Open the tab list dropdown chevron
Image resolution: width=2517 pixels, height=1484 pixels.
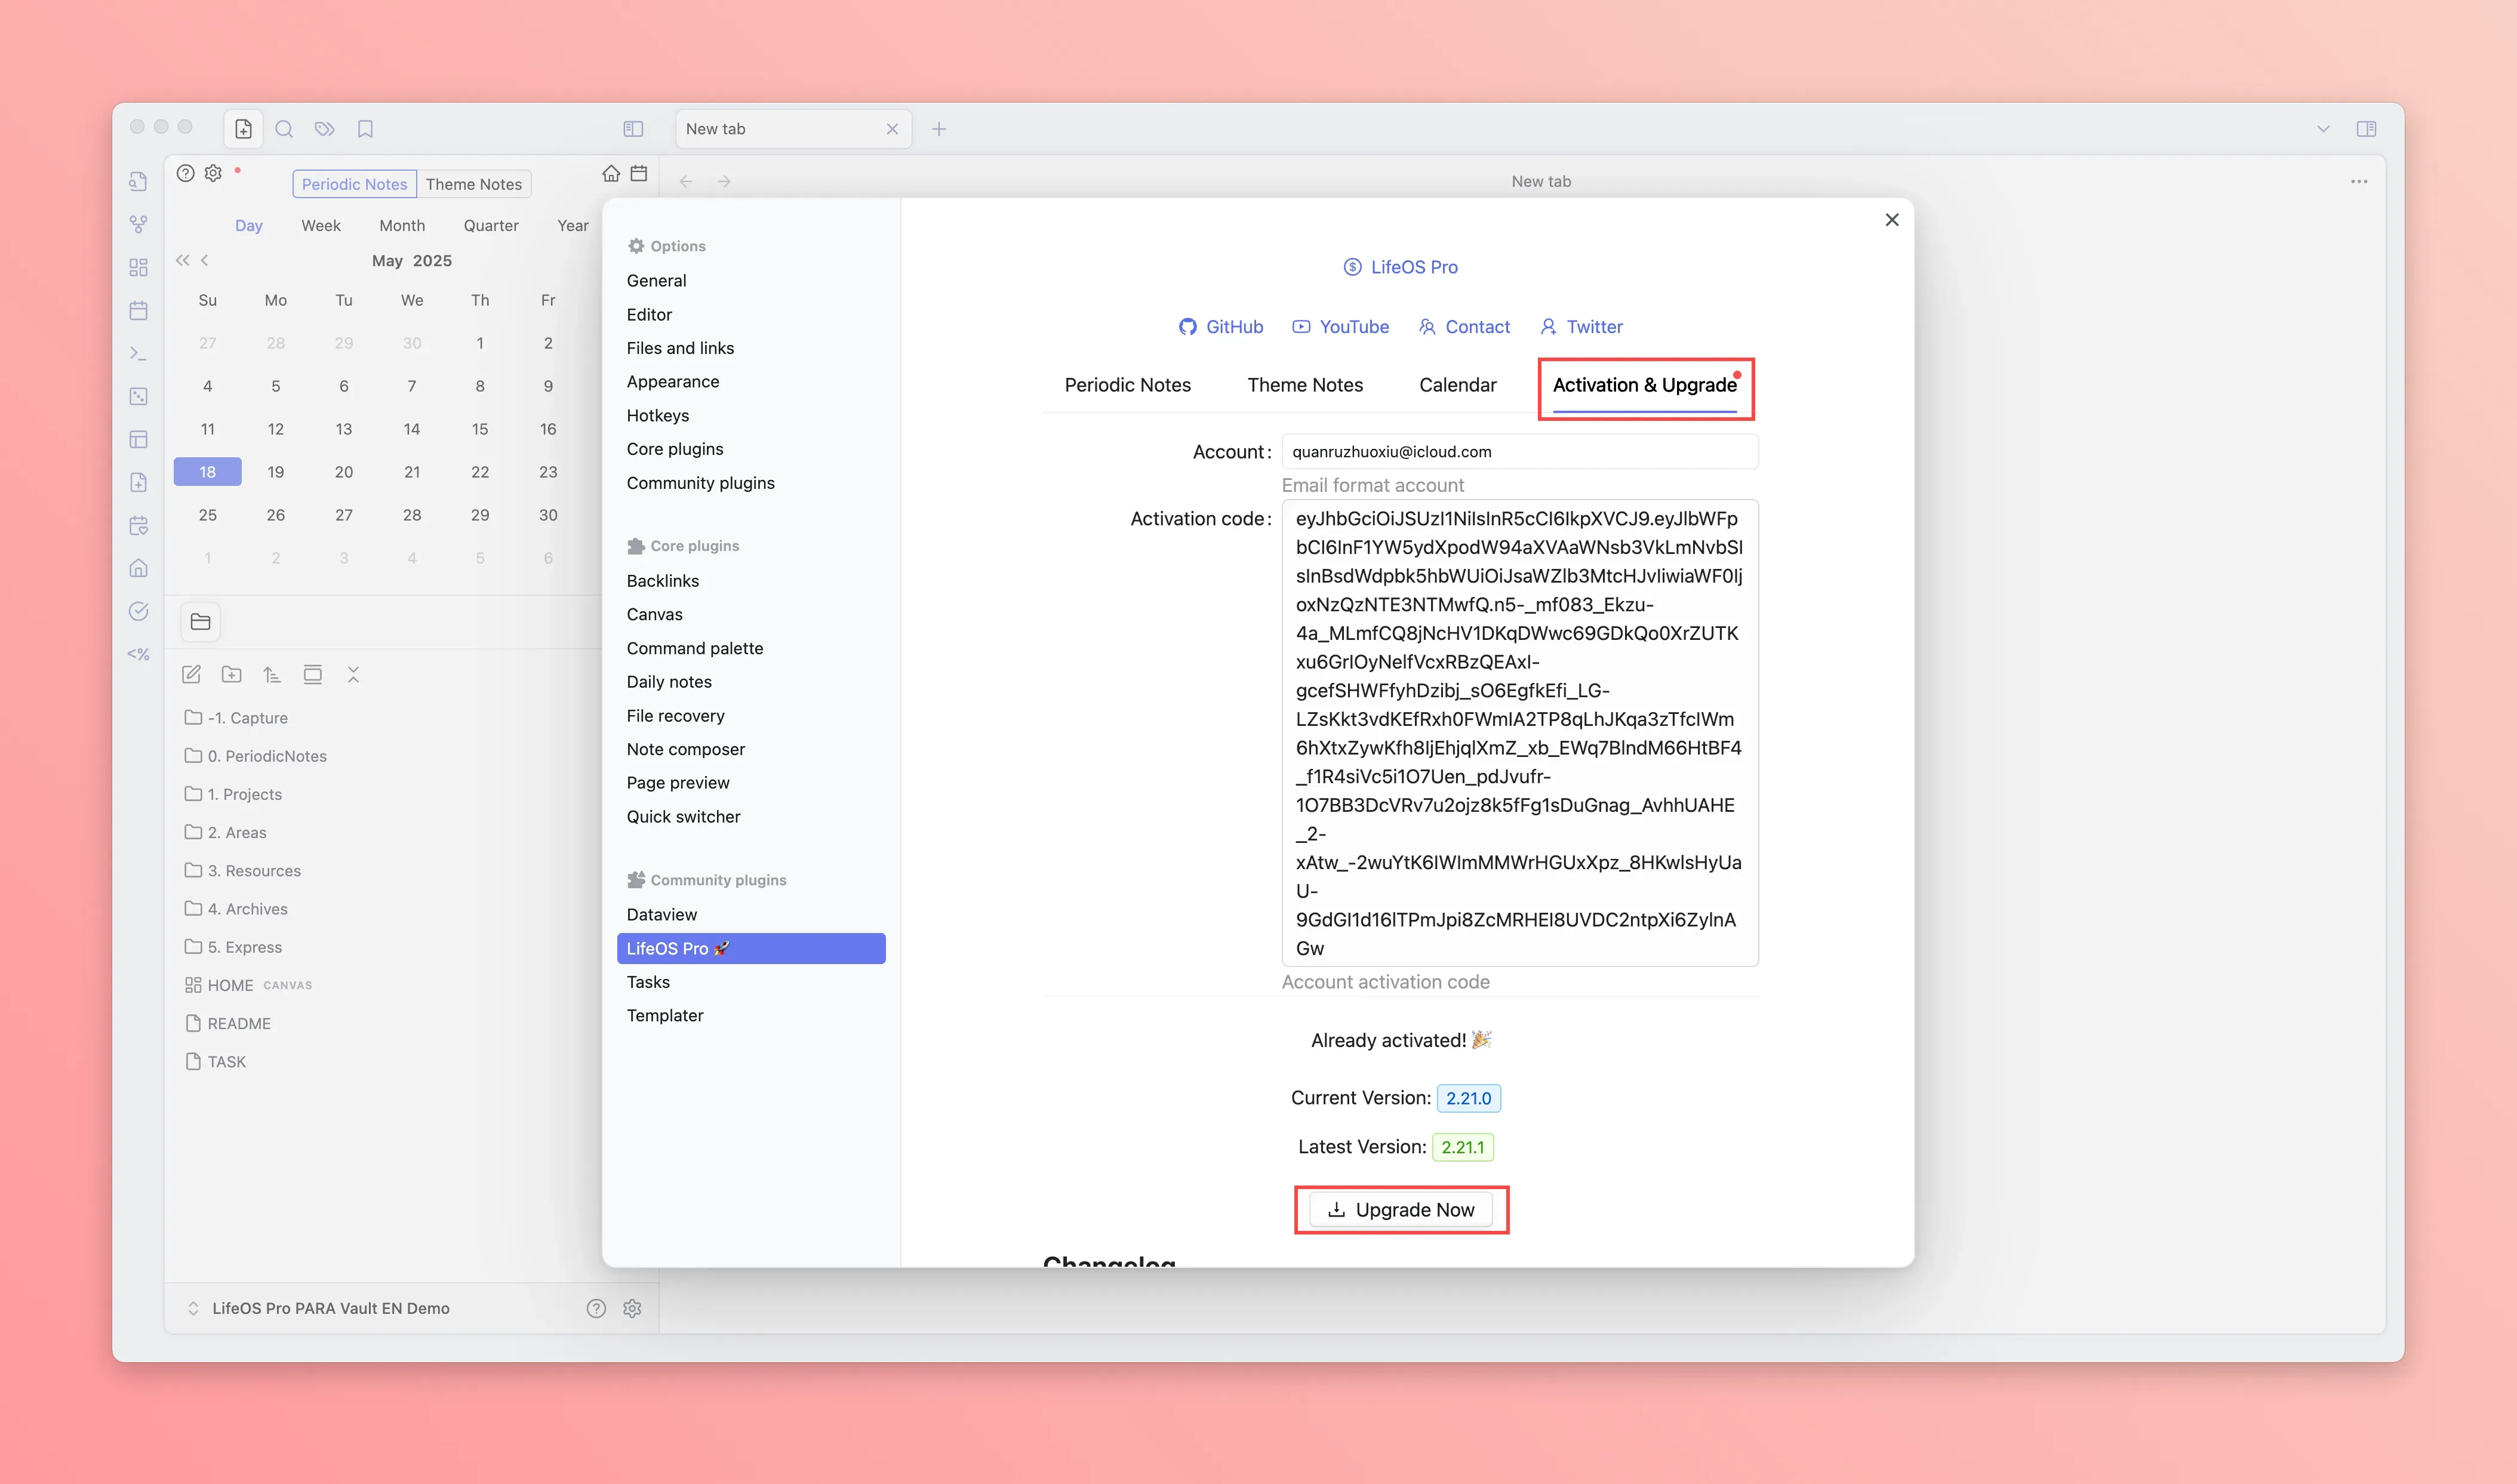click(2323, 129)
